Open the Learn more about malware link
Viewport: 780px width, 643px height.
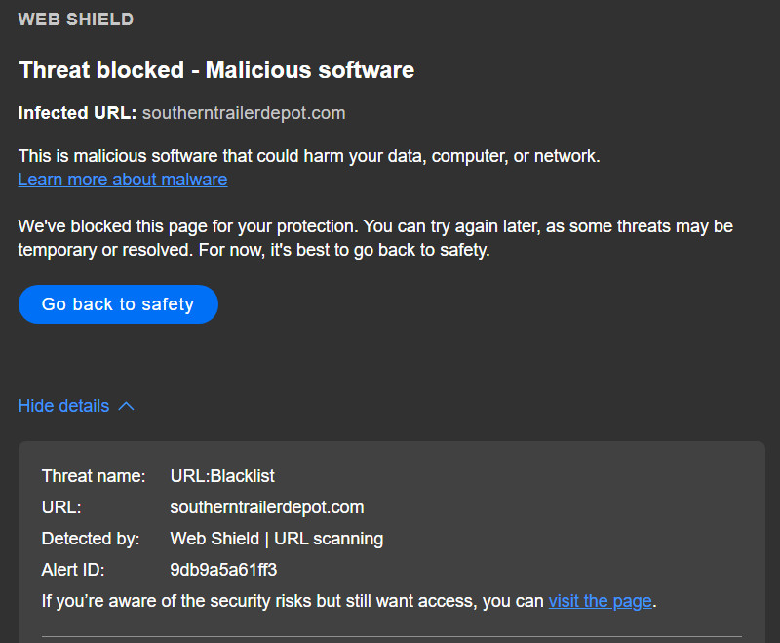tap(122, 180)
